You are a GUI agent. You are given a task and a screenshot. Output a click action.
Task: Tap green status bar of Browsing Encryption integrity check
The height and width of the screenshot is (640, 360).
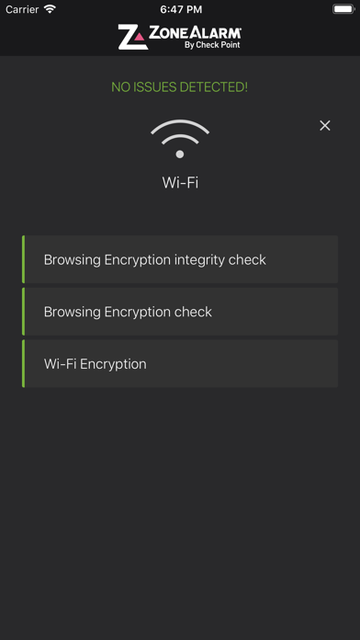coord(23,259)
